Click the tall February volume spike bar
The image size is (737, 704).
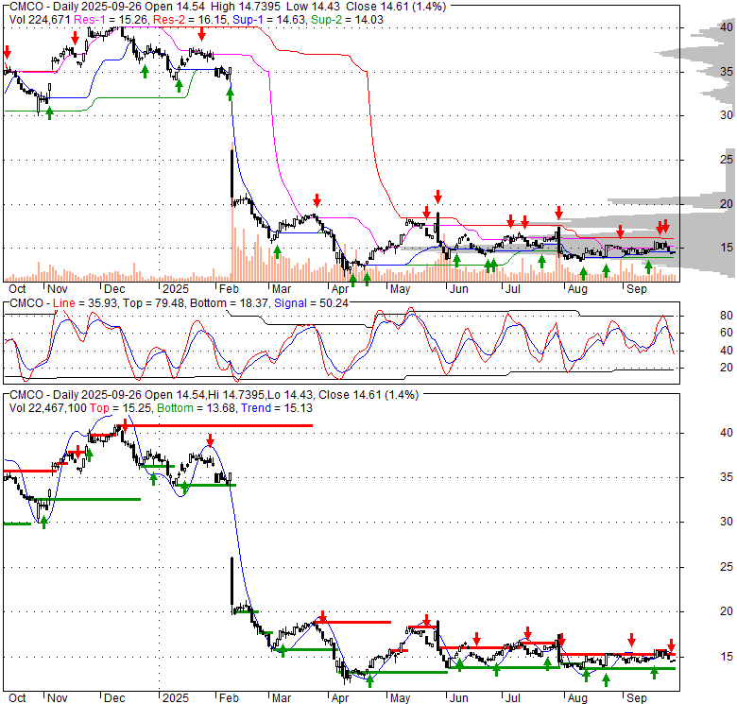click(232, 212)
